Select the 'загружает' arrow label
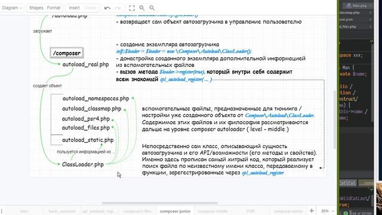Screen dimensions: 382x215 coord(42,31)
